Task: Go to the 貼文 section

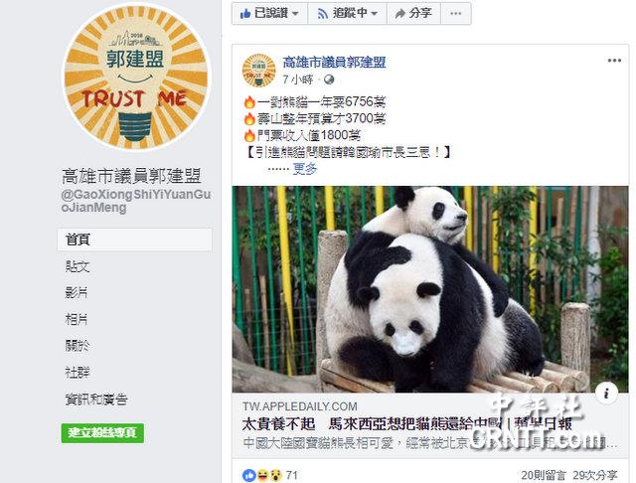Action: (x=78, y=266)
